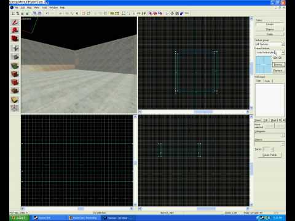This screenshot has height=221, width=295.
Task: Click the Browse texture button
Action: tap(278, 64)
